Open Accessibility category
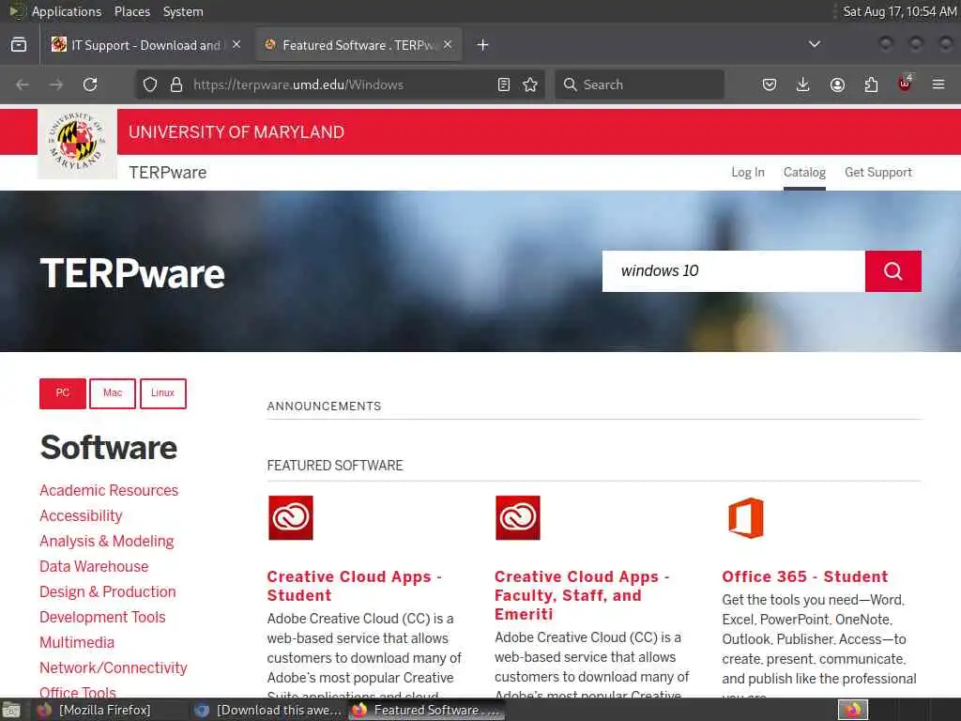This screenshot has width=961, height=721. coord(81,516)
